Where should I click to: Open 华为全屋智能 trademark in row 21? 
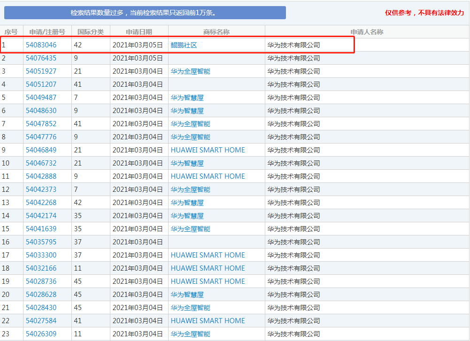coord(190,308)
